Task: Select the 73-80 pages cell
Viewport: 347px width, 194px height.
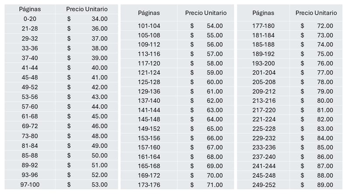Action: pyautogui.click(x=30, y=136)
